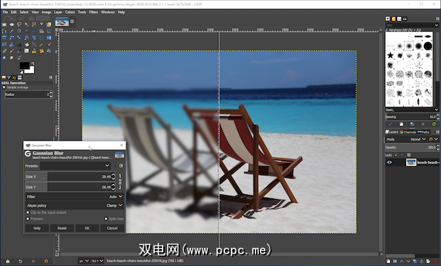Click the image tab thumbnail above canvas
Viewport: 441px width, 266px height.
pos(61,21)
